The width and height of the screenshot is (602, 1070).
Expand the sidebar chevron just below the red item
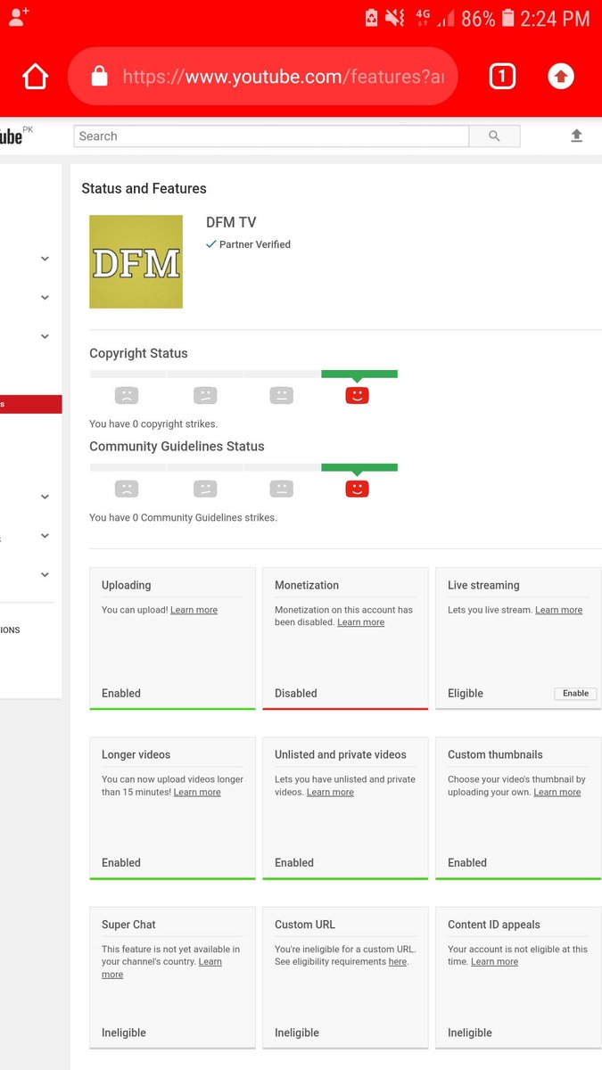(45, 497)
